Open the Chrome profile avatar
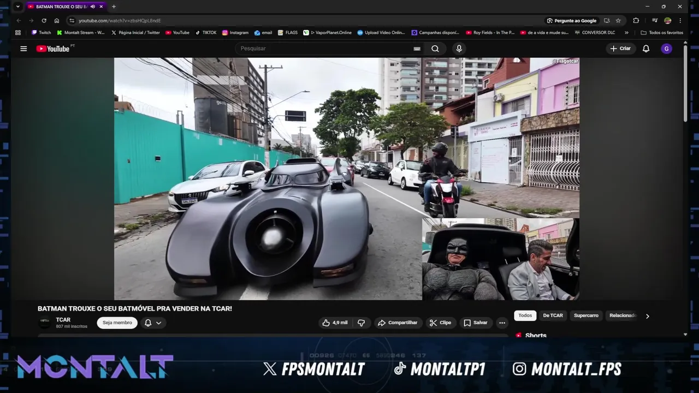Screen dimensions: 699x393 point(667,21)
